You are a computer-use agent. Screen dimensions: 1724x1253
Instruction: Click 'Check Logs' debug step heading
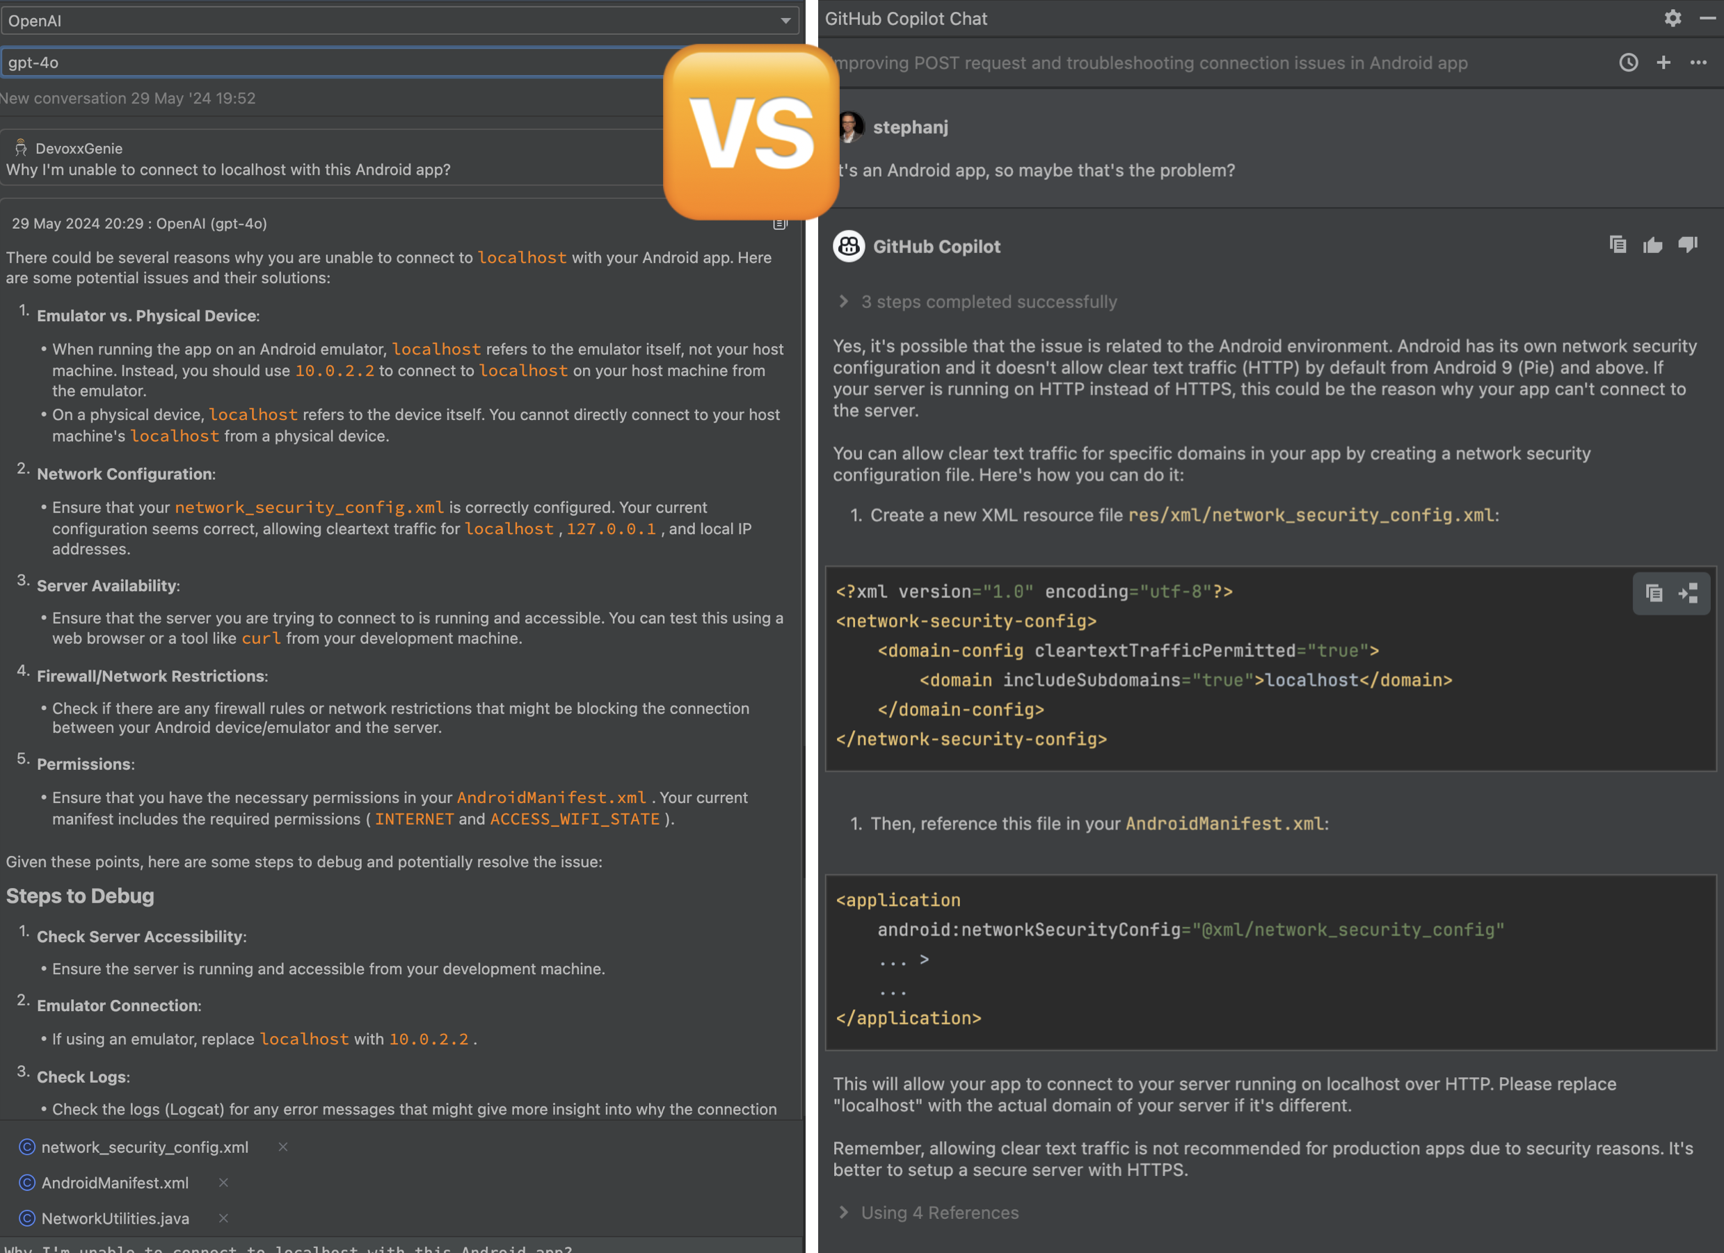pyautogui.click(x=83, y=1076)
